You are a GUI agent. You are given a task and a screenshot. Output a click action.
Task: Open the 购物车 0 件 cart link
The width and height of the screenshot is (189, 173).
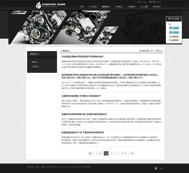click(156, 2)
